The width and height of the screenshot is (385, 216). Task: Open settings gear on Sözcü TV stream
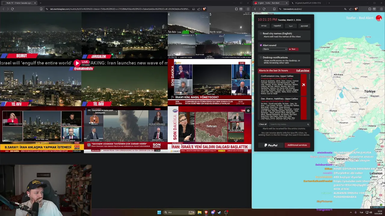248,111
